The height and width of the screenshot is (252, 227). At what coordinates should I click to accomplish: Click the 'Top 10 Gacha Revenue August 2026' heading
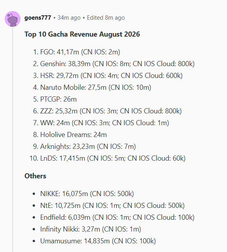click(82, 34)
